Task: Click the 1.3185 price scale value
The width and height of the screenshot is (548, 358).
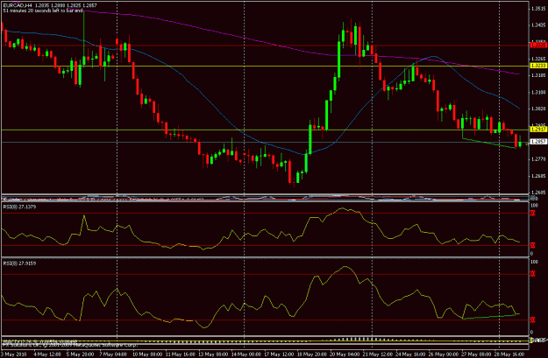Action: tap(538, 75)
